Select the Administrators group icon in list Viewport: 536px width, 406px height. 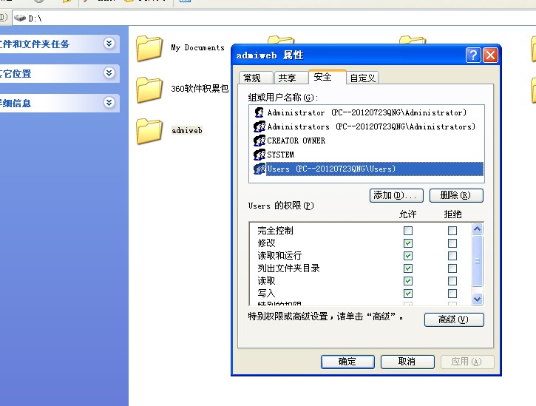tap(259, 127)
